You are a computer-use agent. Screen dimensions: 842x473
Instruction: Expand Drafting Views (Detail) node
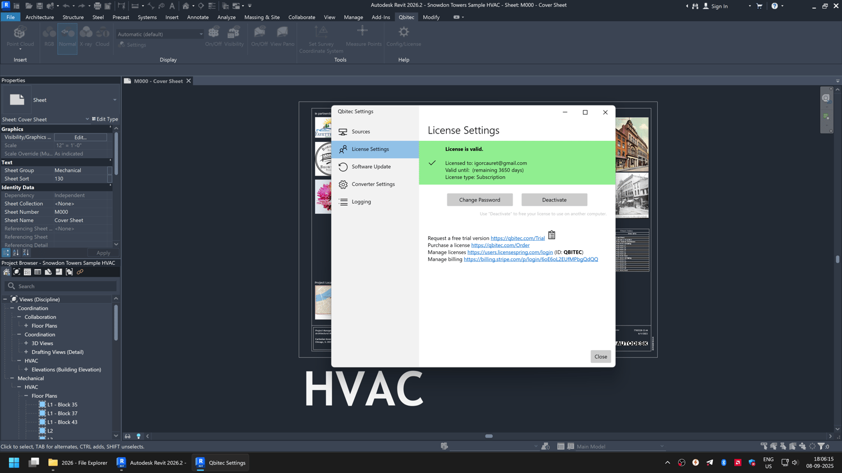tap(26, 352)
